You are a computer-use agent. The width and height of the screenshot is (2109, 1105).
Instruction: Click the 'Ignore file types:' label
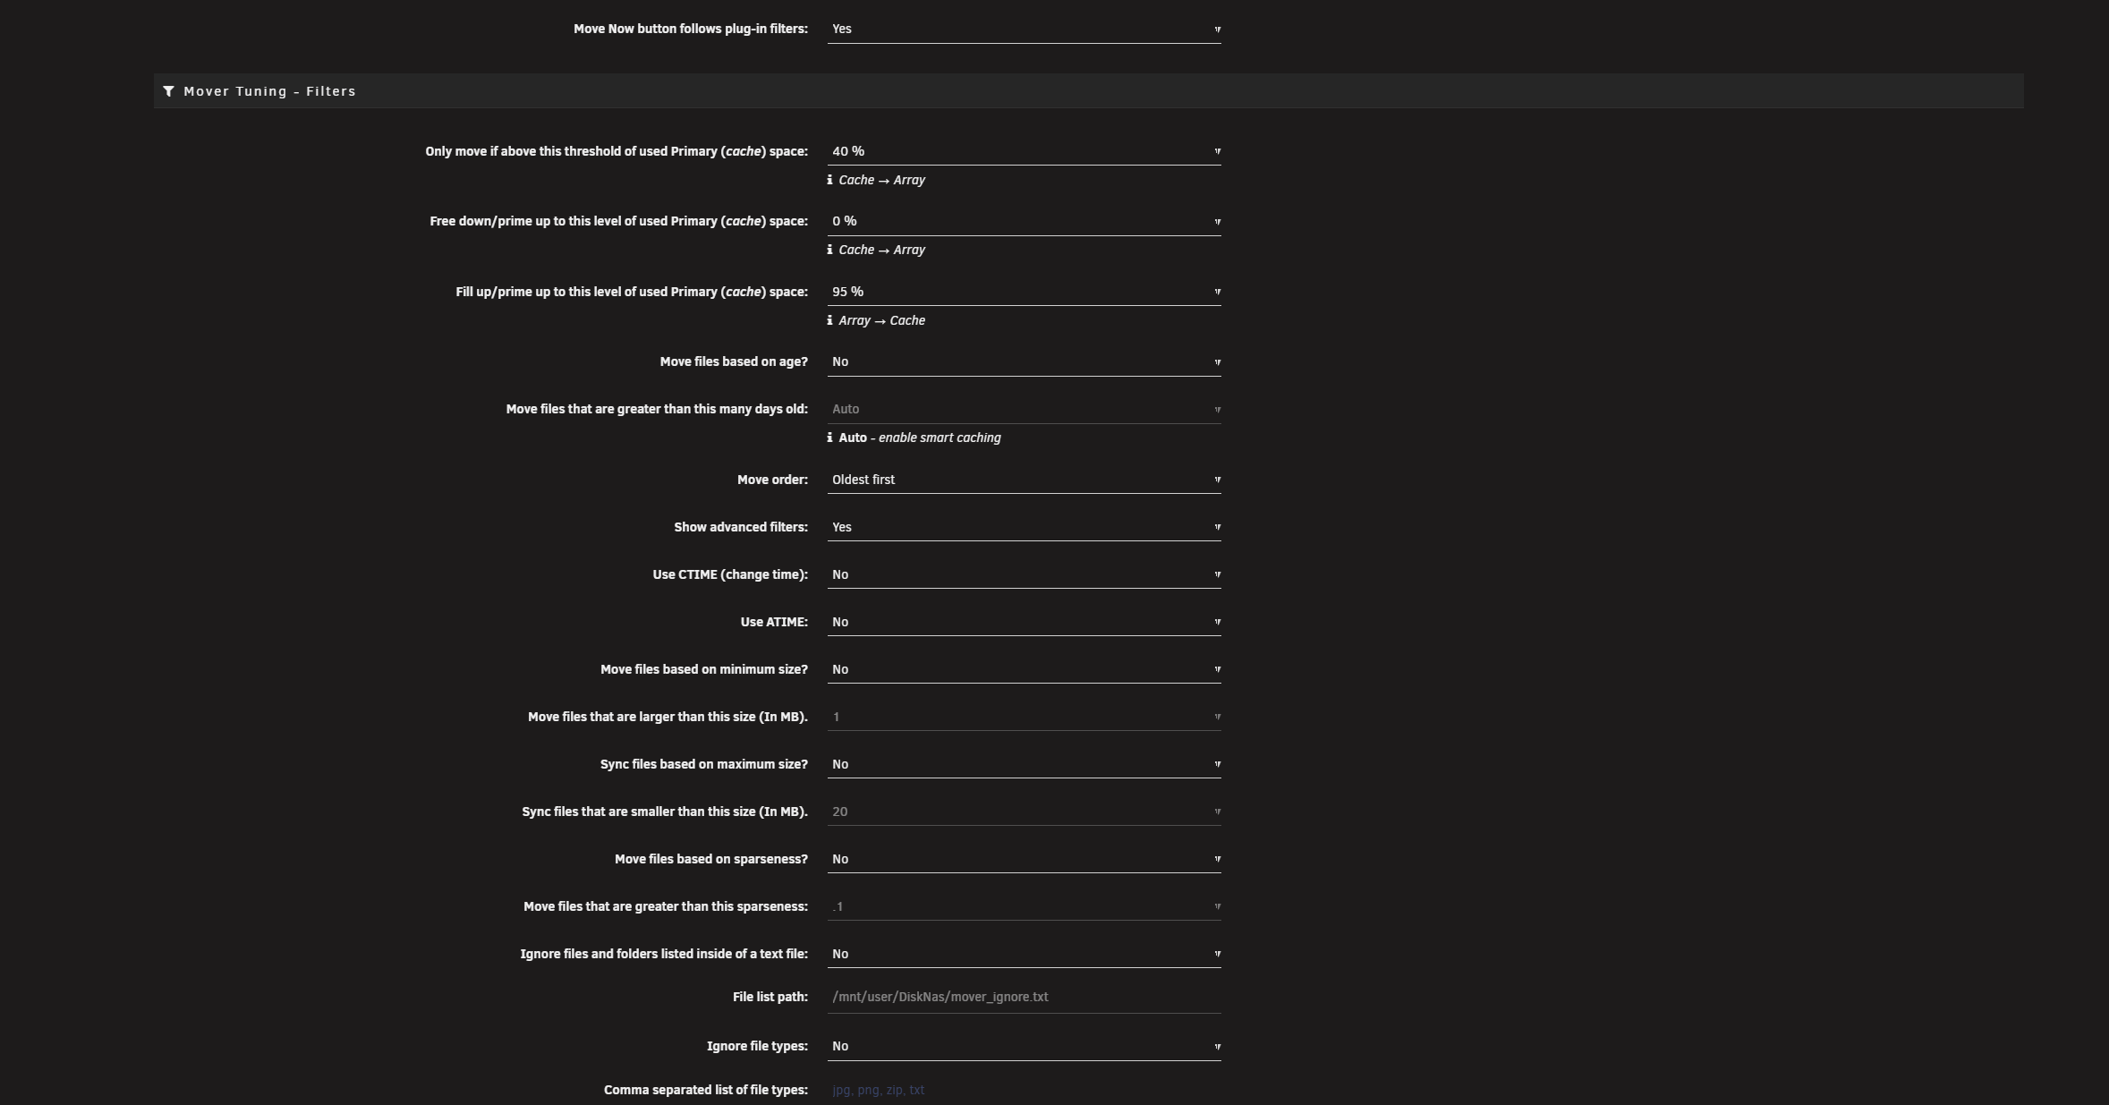point(757,1046)
